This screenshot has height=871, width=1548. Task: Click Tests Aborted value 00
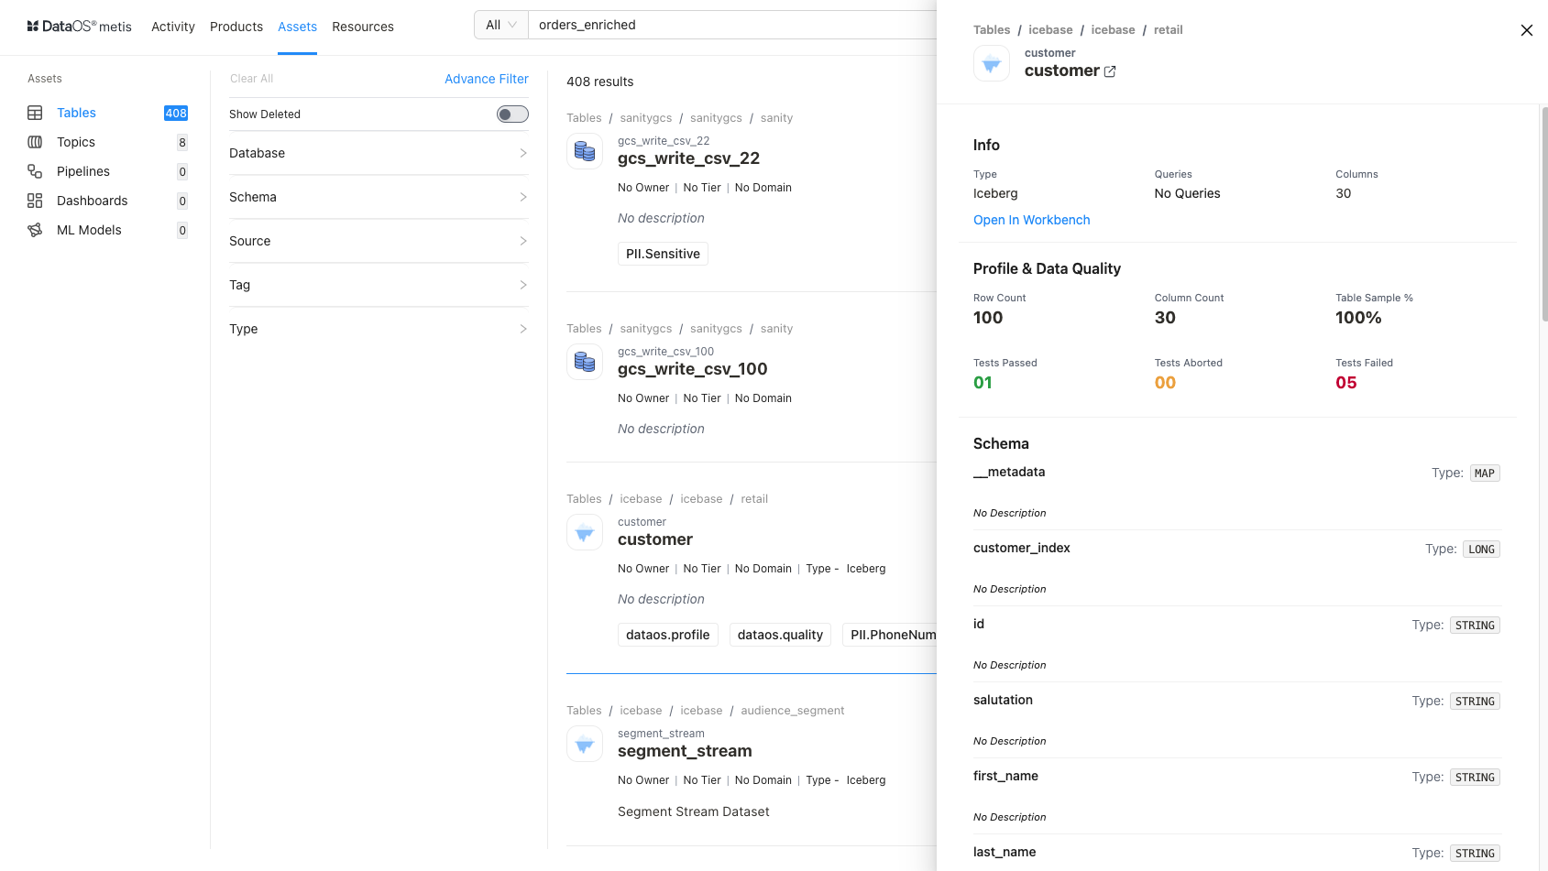point(1165,383)
